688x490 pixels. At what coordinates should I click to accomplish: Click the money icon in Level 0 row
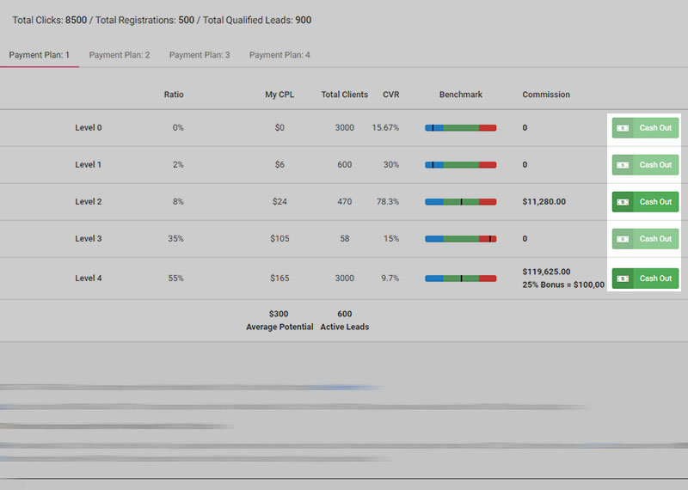623,128
